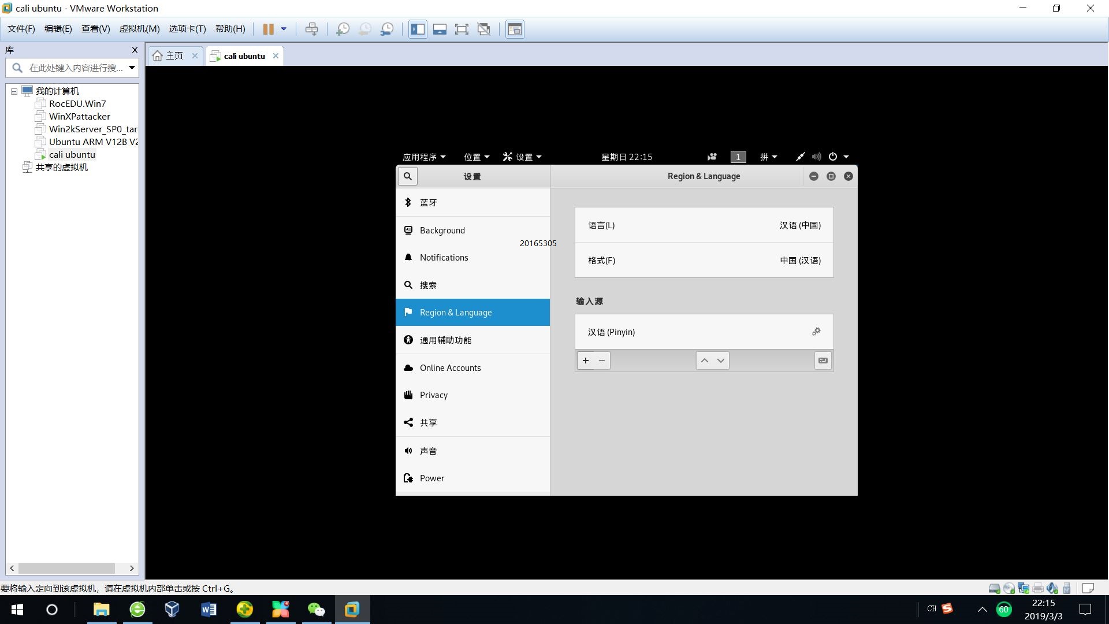
Task: Change the 格式(F) formats row
Action: coord(704,260)
